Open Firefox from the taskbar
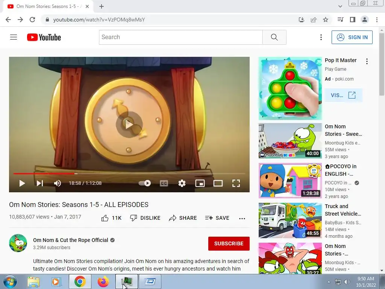The width and height of the screenshot is (385, 289). tap(103, 281)
